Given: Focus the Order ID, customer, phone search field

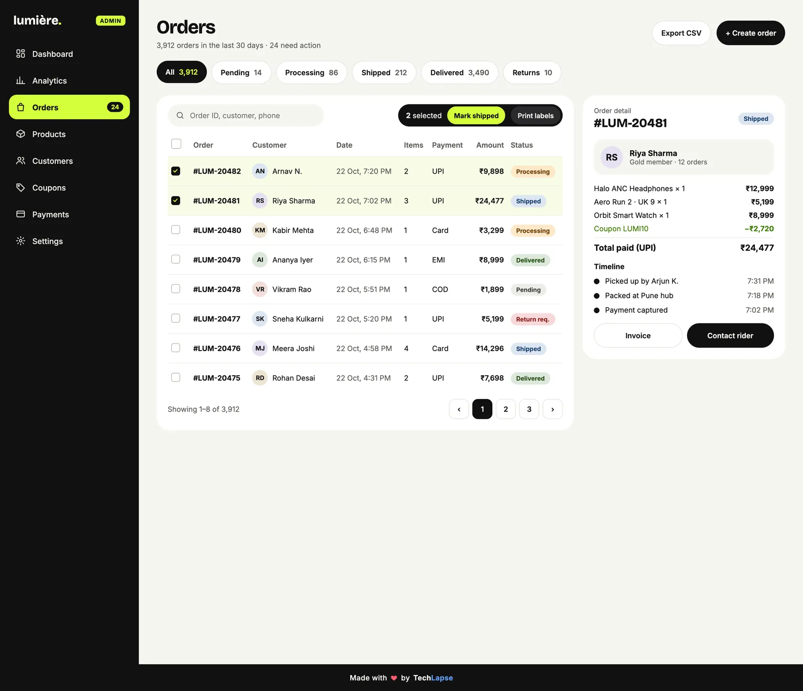Looking at the screenshot, I should (x=246, y=115).
